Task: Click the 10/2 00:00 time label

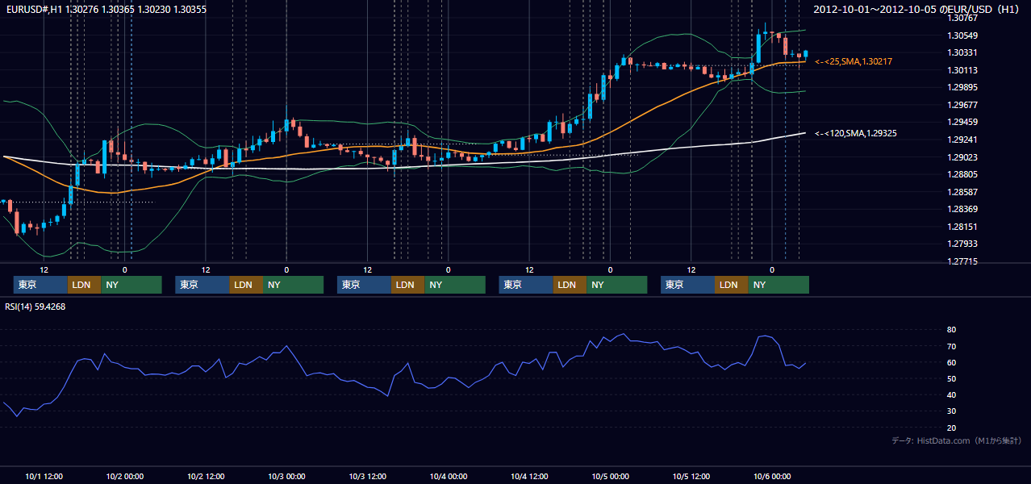Action: pyautogui.click(x=125, y=476)
